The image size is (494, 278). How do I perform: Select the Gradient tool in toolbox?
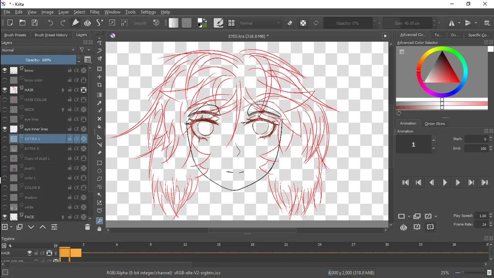click(100, 95)
